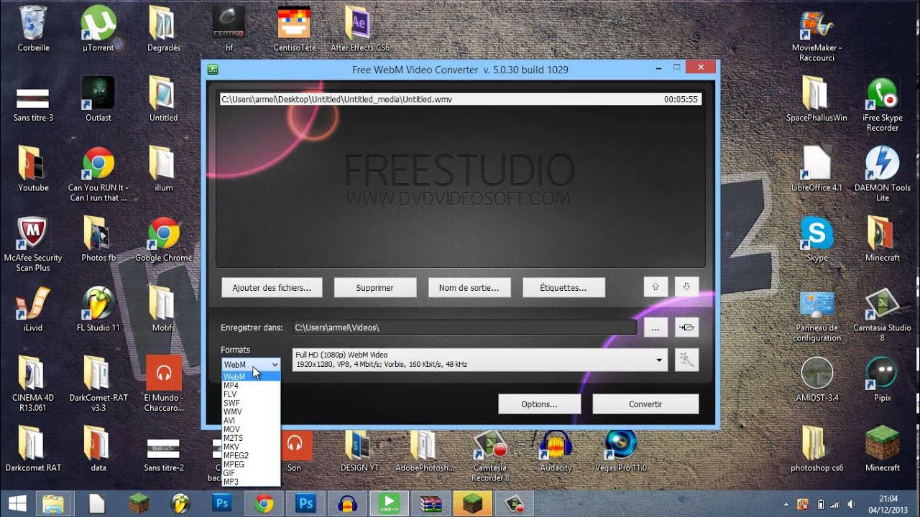Screen dimensions: 920x517
Task: Start conversion with Convertir button
Action: click(x=645, y=404)
